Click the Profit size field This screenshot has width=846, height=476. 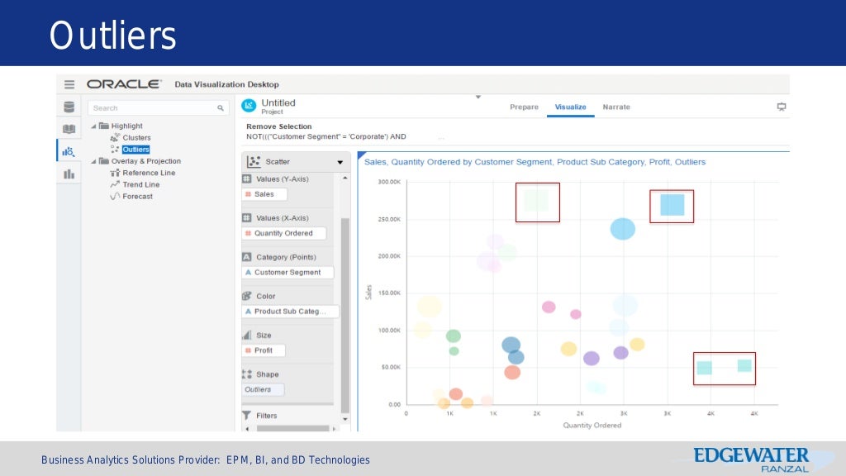pyautogui.click(x=264, y=350)
